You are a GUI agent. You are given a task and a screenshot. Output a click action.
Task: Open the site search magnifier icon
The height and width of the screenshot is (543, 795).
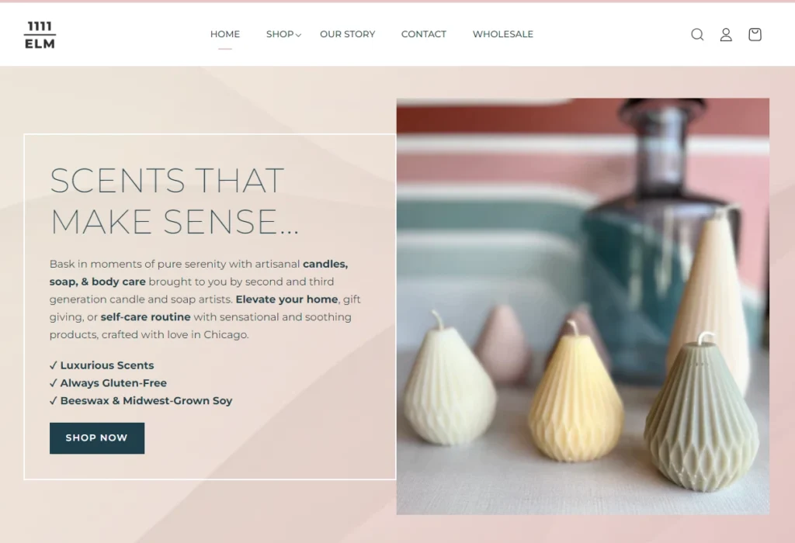tap(697, 34)
